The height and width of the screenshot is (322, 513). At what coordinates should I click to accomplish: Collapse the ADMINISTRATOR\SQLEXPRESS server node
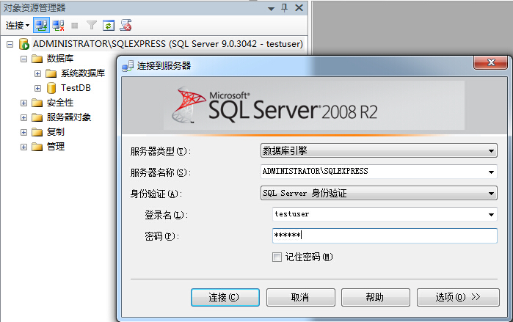[10, 44]
